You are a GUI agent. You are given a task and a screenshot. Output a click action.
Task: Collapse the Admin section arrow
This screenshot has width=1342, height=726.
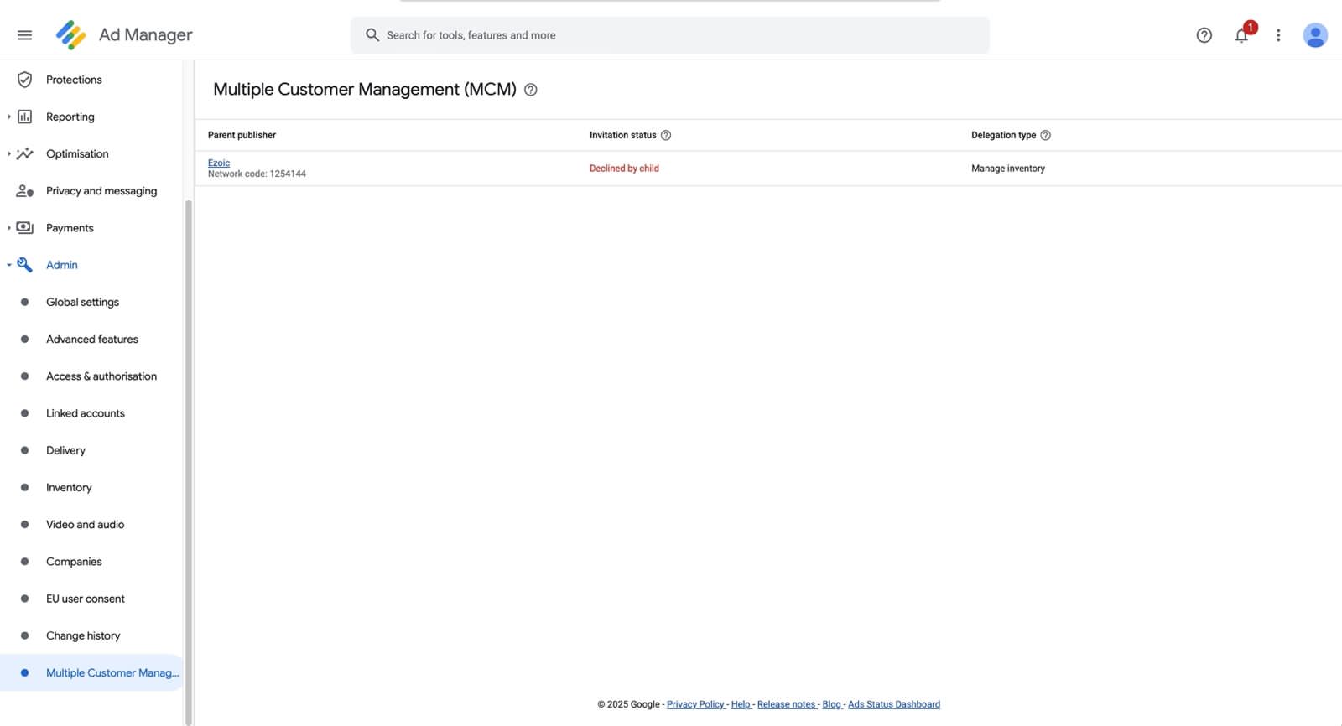9,265
